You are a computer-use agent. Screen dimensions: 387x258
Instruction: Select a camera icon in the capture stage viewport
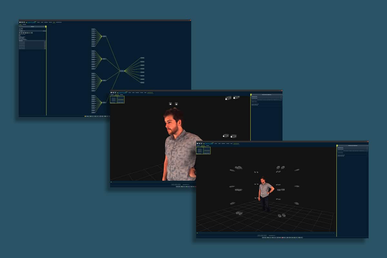[239, 168]
